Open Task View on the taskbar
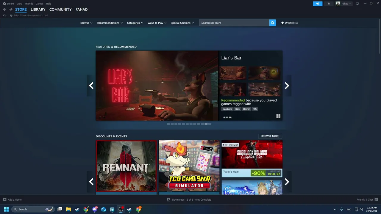Screen dimensions: 381x214 click(60, 209)
